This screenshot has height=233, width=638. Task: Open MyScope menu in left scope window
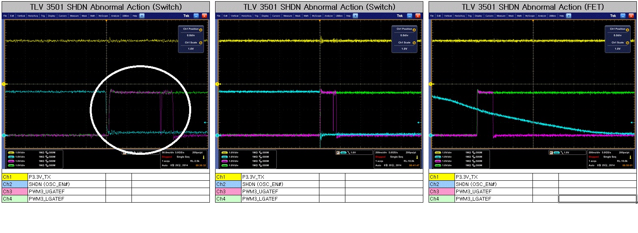[103, 16]
